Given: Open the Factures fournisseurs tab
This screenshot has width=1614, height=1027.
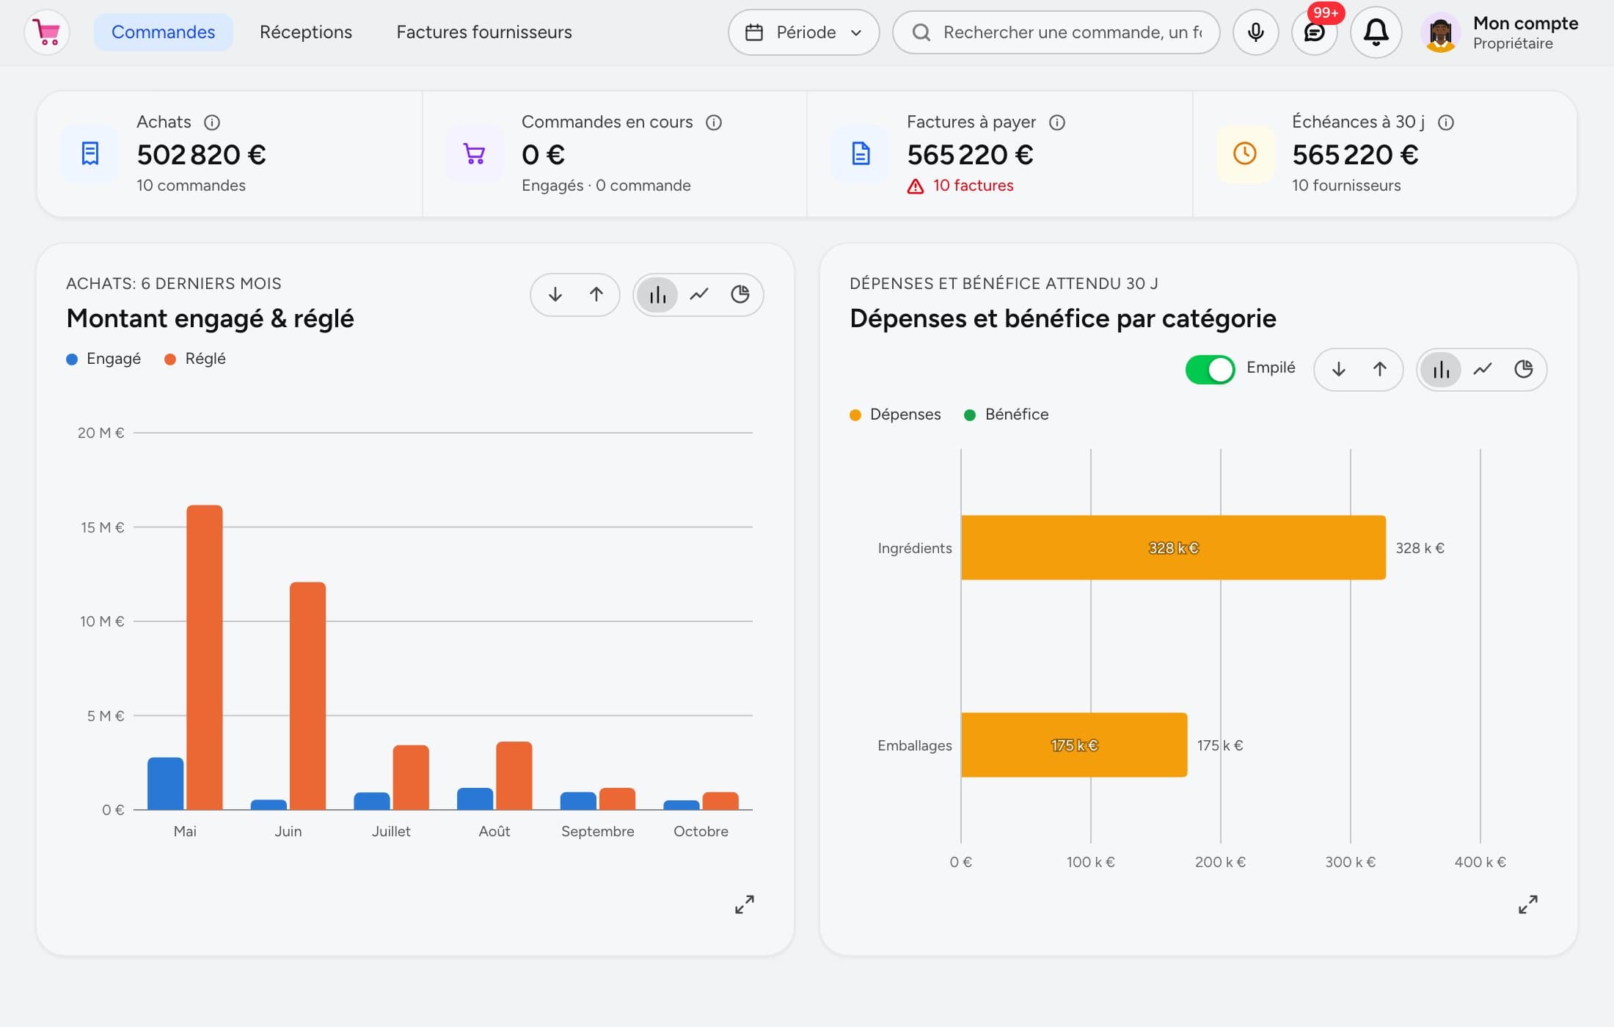Looking at the screenshot, I should [x=484, y=32].
